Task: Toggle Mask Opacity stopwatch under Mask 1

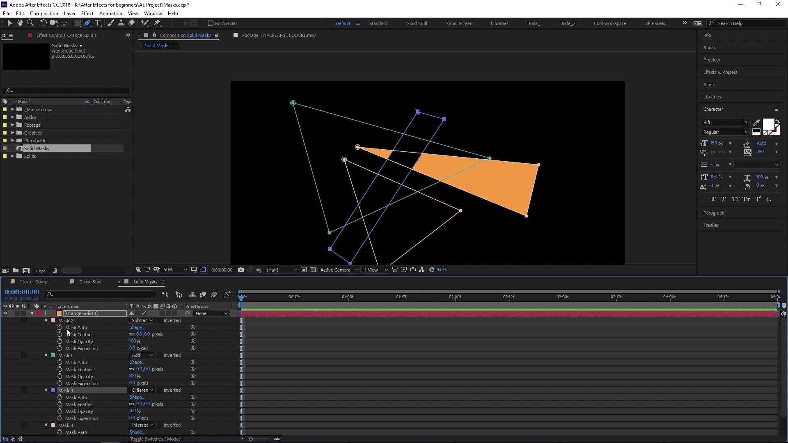Action: [60, 376]
